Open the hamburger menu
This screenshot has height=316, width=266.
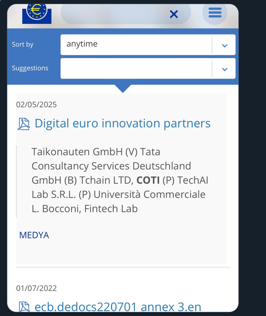pos(215,13)
